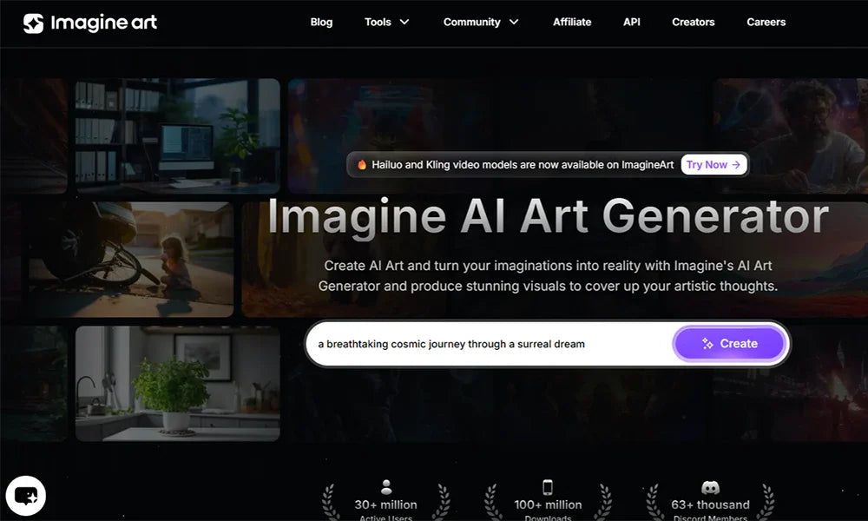Click the desk workspace image thumbnail
Image resolution: width=868 pixels, height=521 pixels.
[x=176, y=135]
